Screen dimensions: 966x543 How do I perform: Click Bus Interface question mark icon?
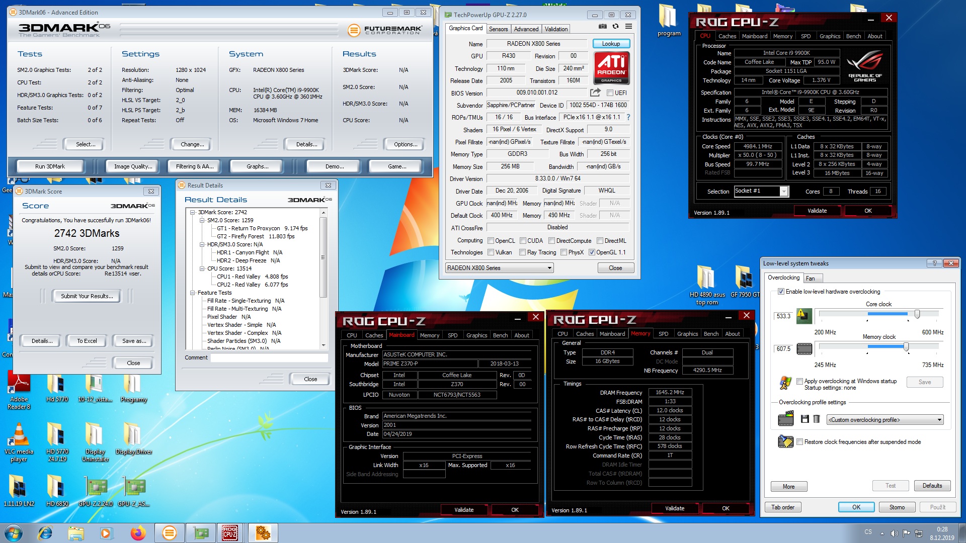tap(628, 117)
